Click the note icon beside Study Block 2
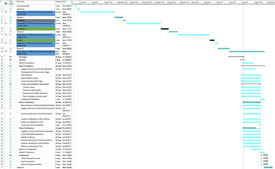The width and height of the screenshot is (275, 169). (x=6, y=23)
